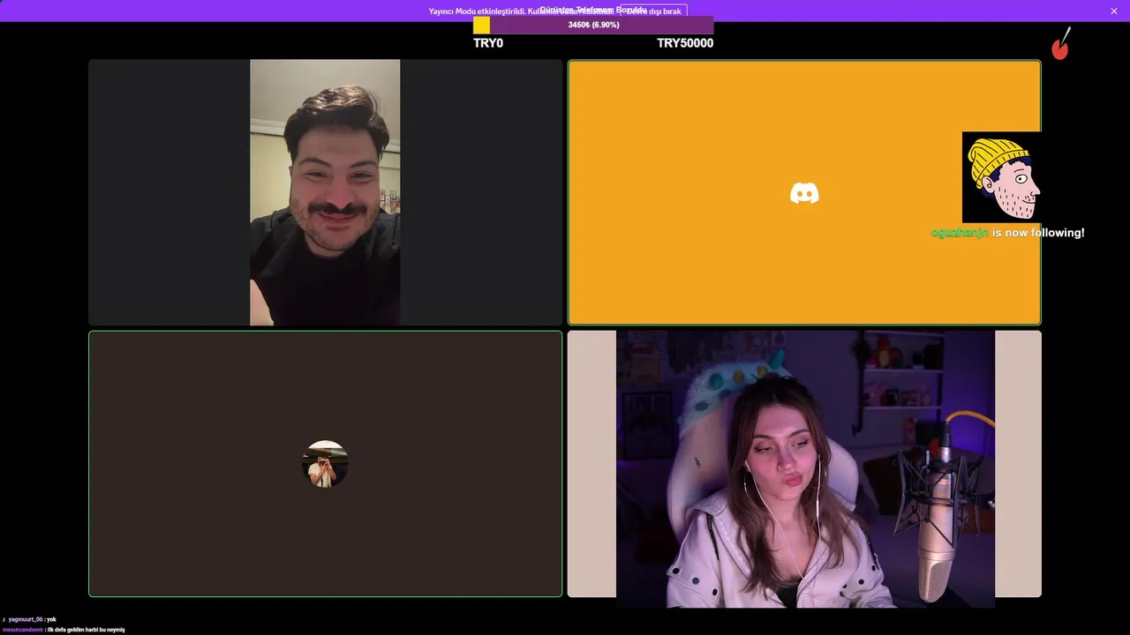Click the donation goal progress bar
1130x635 pixels.
pos(593,25)
